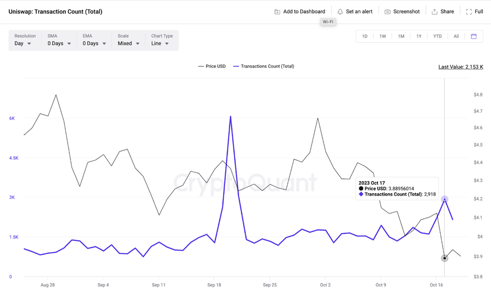Switch to the YTD time range

coord(437,36)
